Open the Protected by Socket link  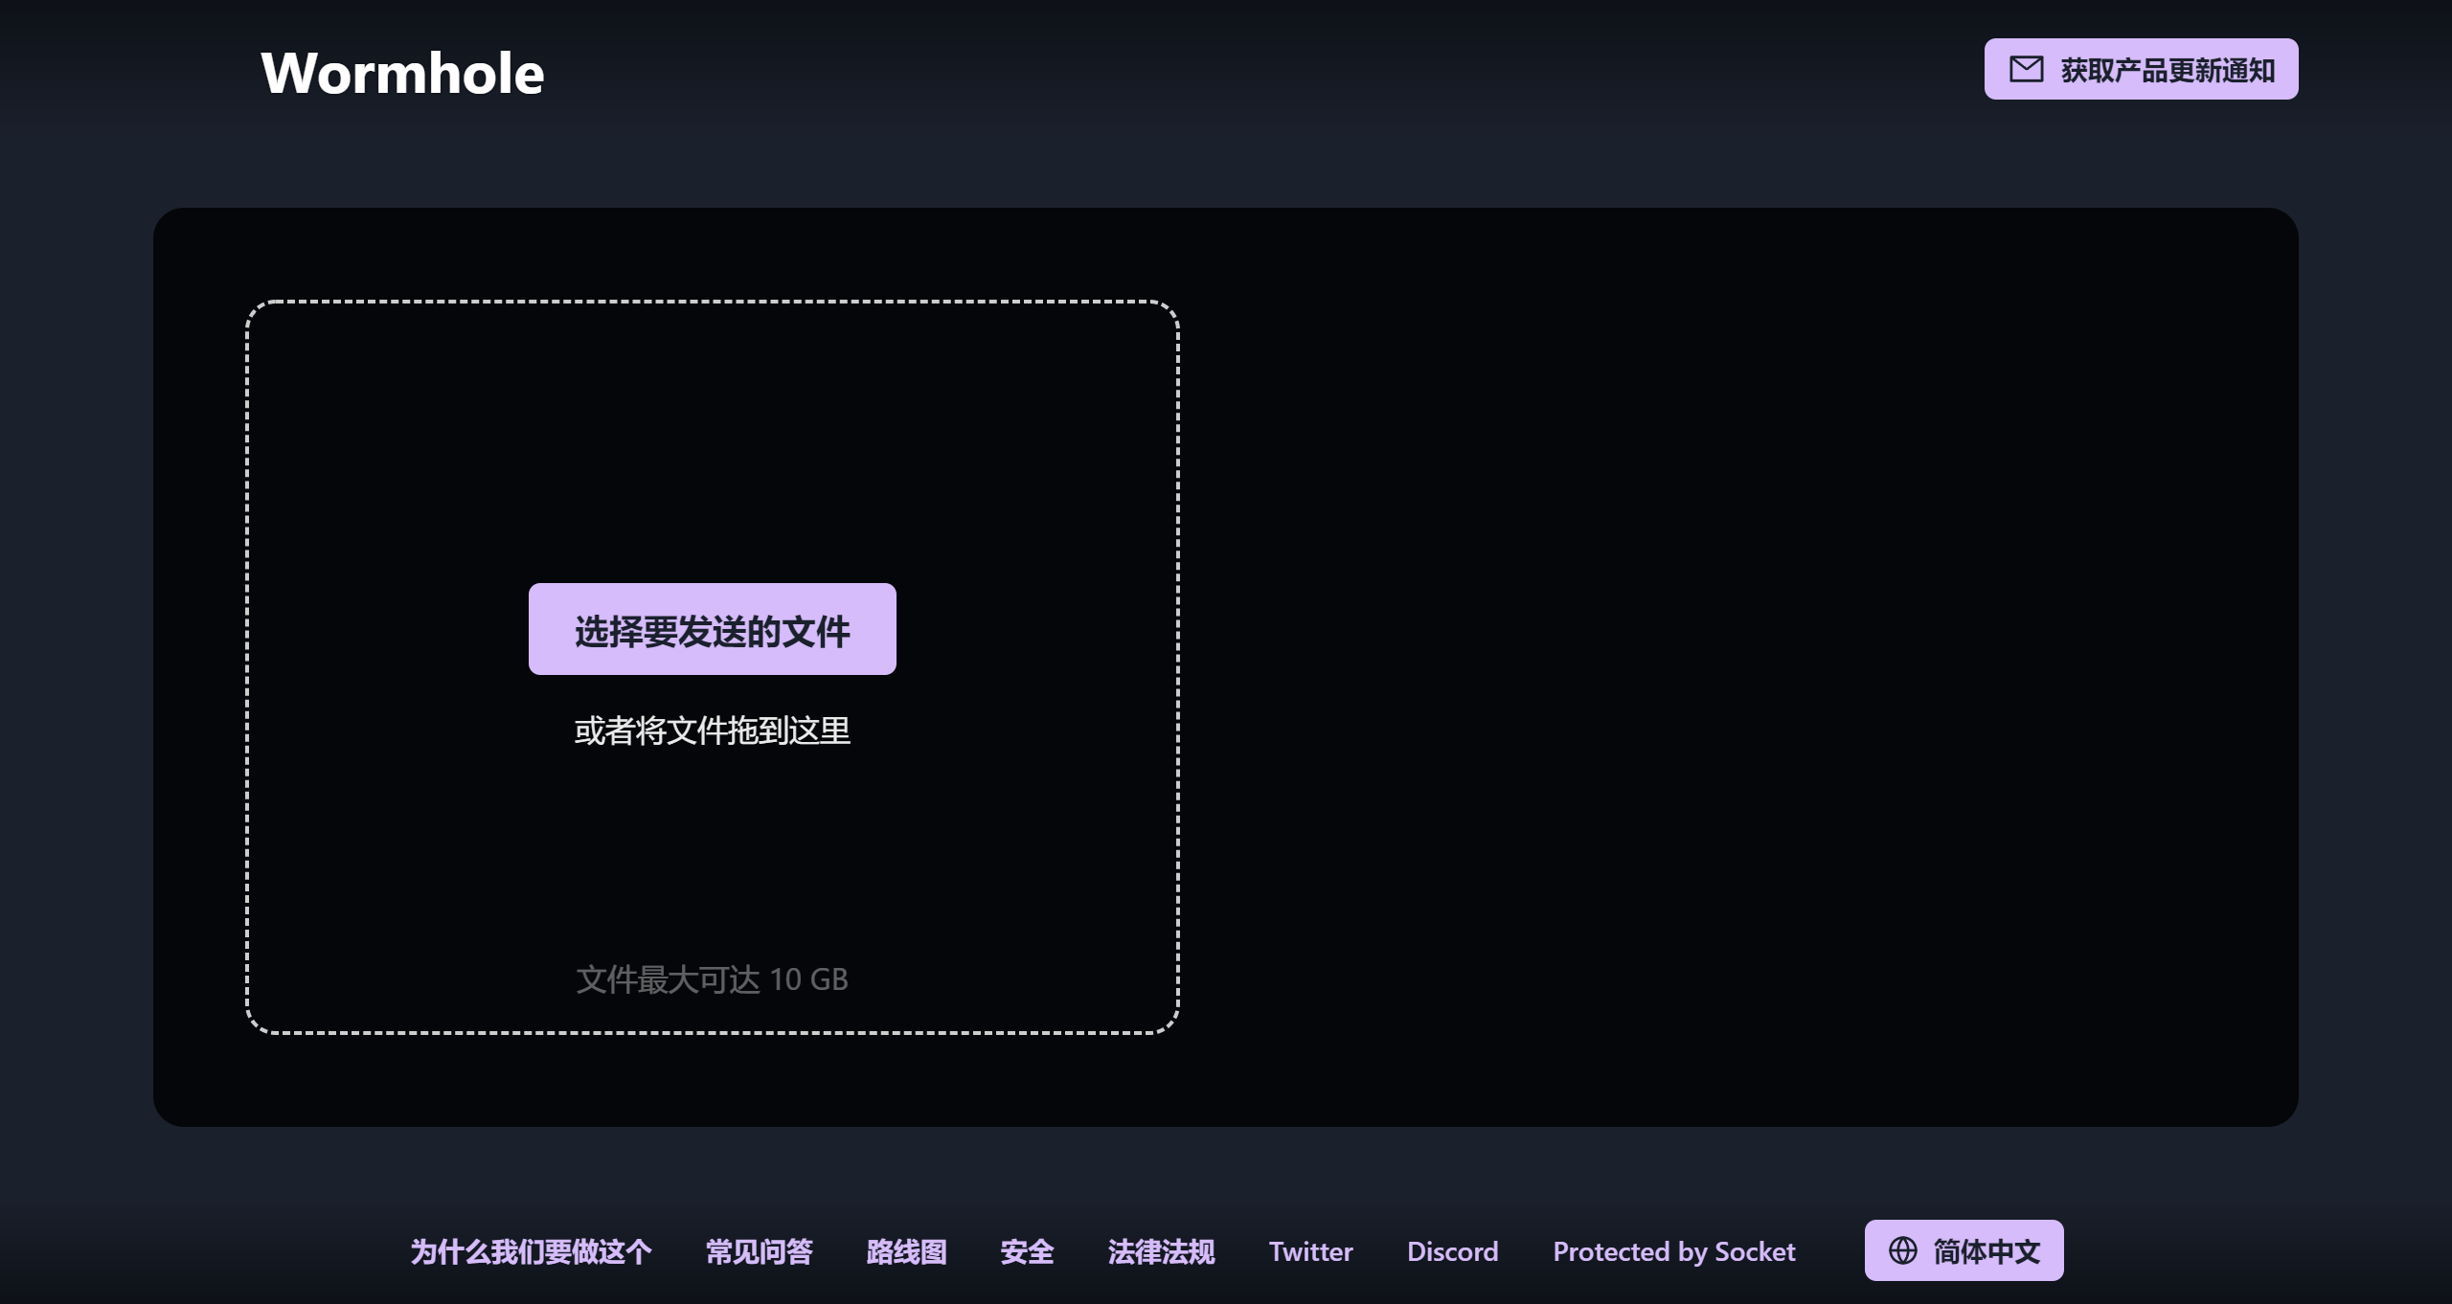click(x=1673, y=1251)
